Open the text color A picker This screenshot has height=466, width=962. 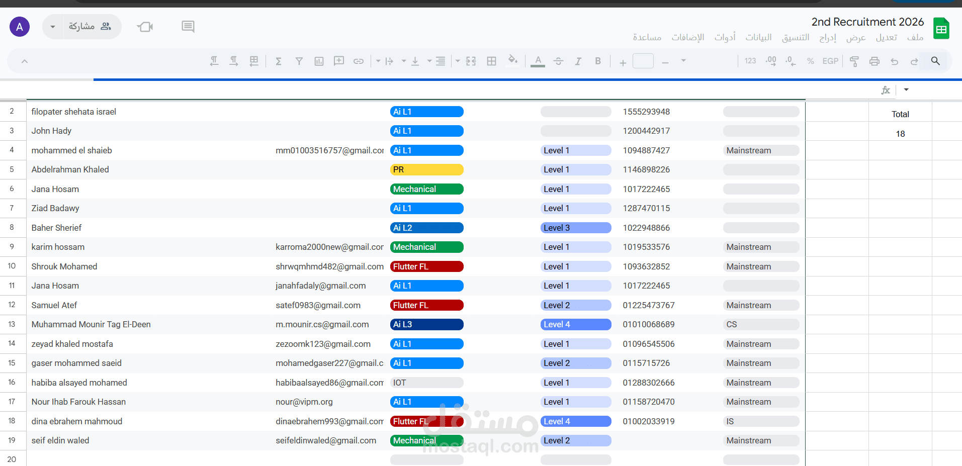(538, 61)
